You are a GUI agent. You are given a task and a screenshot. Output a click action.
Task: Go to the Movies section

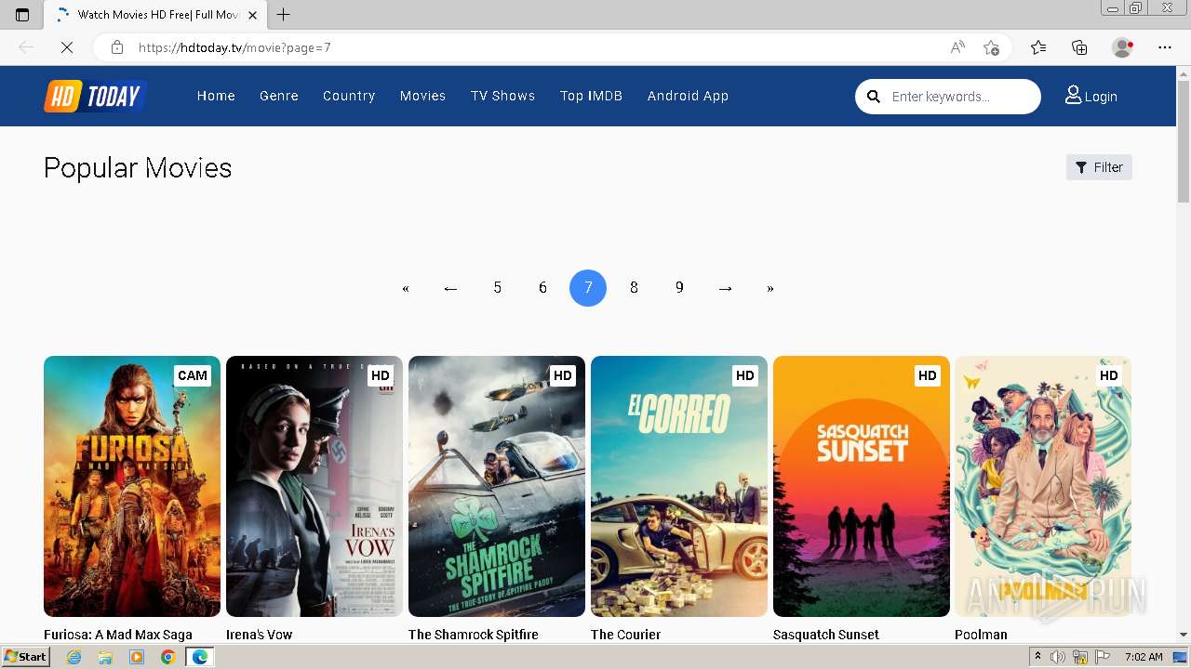click(422, 96)
